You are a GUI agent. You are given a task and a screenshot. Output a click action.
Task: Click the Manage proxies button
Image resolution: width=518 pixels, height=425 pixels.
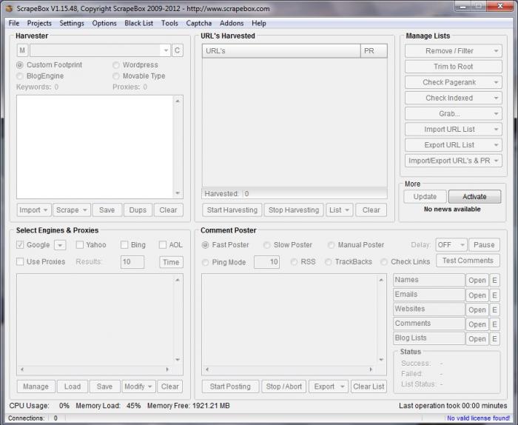pos(36,386)
